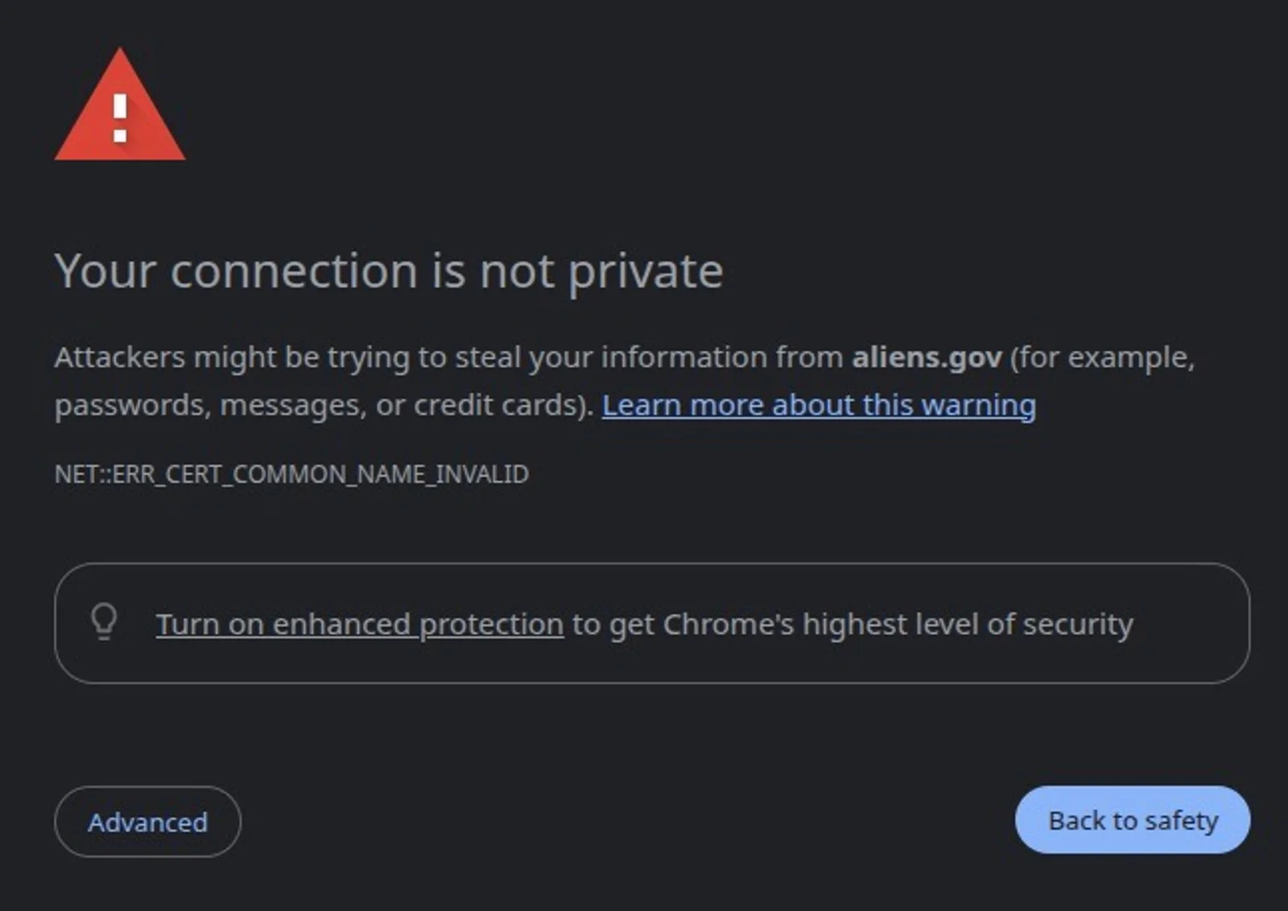Click the lightbulb icon in the tip box
The height and width of the screenshot is (911, 1288).
coord(104,622)
